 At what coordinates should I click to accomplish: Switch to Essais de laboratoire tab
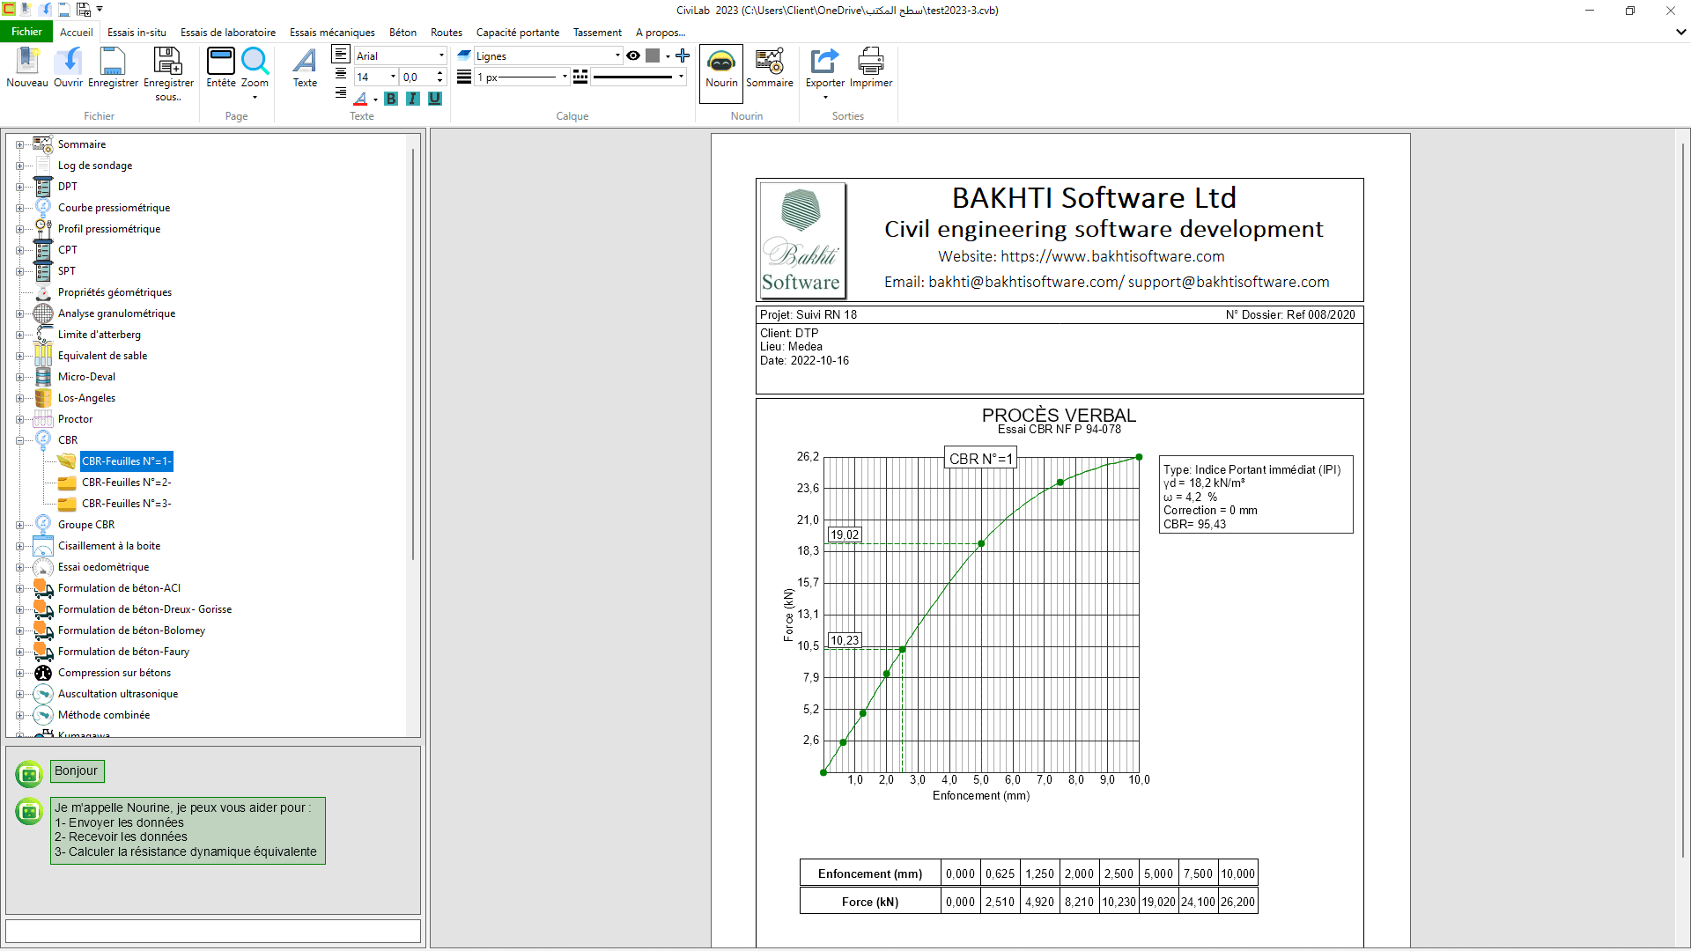point(228,33)
